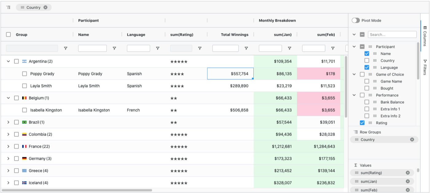Open filter menu for the Group column
The width and height of the screenshot is (430, 193).
(66, 48)
